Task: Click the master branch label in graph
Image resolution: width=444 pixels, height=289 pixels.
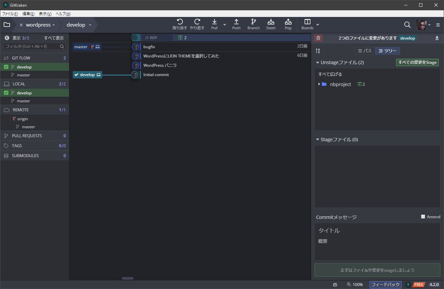Action: (87, 47)
